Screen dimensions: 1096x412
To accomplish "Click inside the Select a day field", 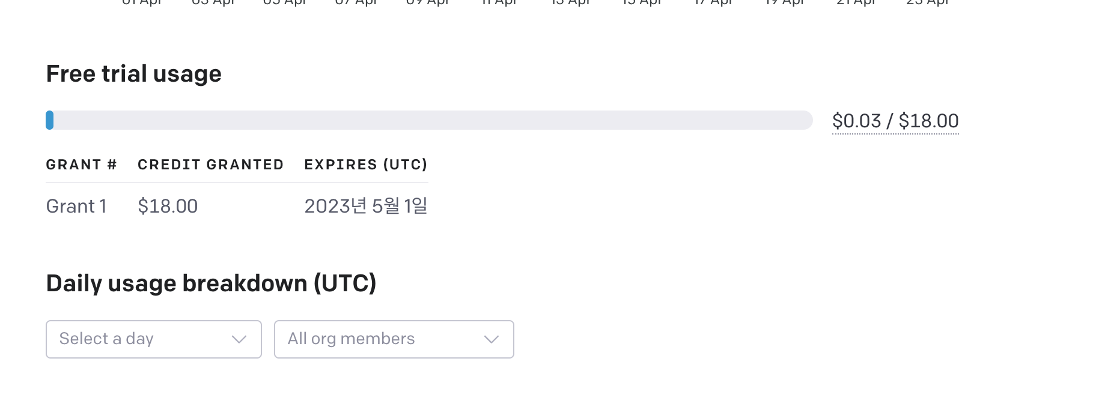I will [120, 339].
